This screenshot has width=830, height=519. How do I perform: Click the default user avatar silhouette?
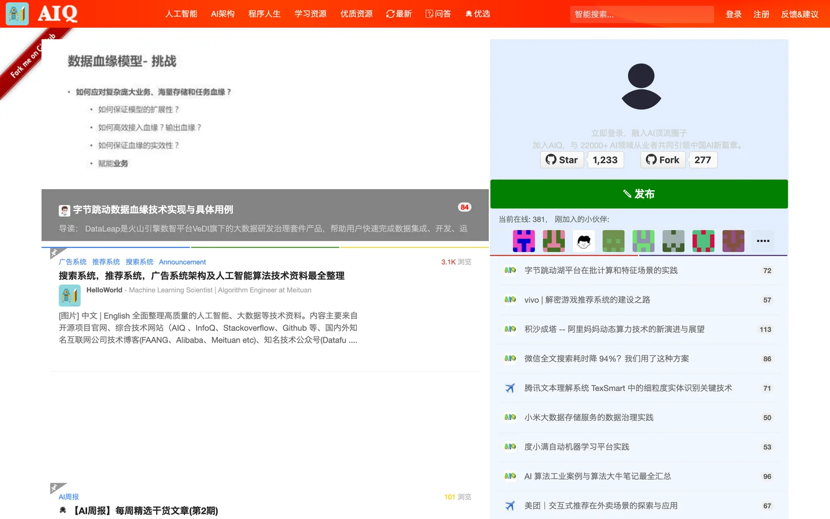[x=642, y=86]
